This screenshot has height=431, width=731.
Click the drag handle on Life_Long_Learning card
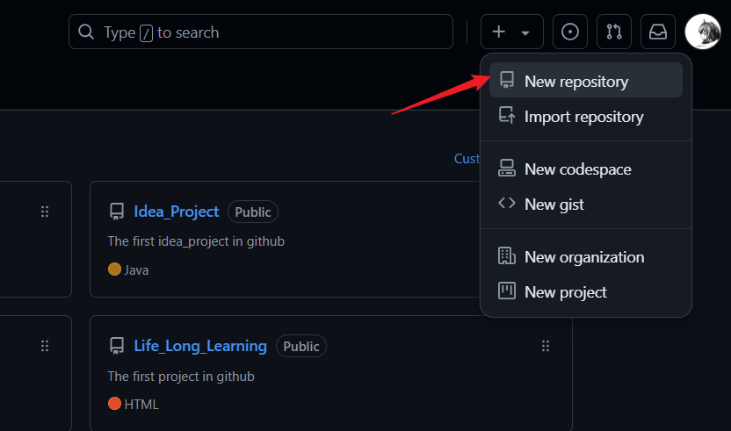pyautogui.click(x=546, y=346)
